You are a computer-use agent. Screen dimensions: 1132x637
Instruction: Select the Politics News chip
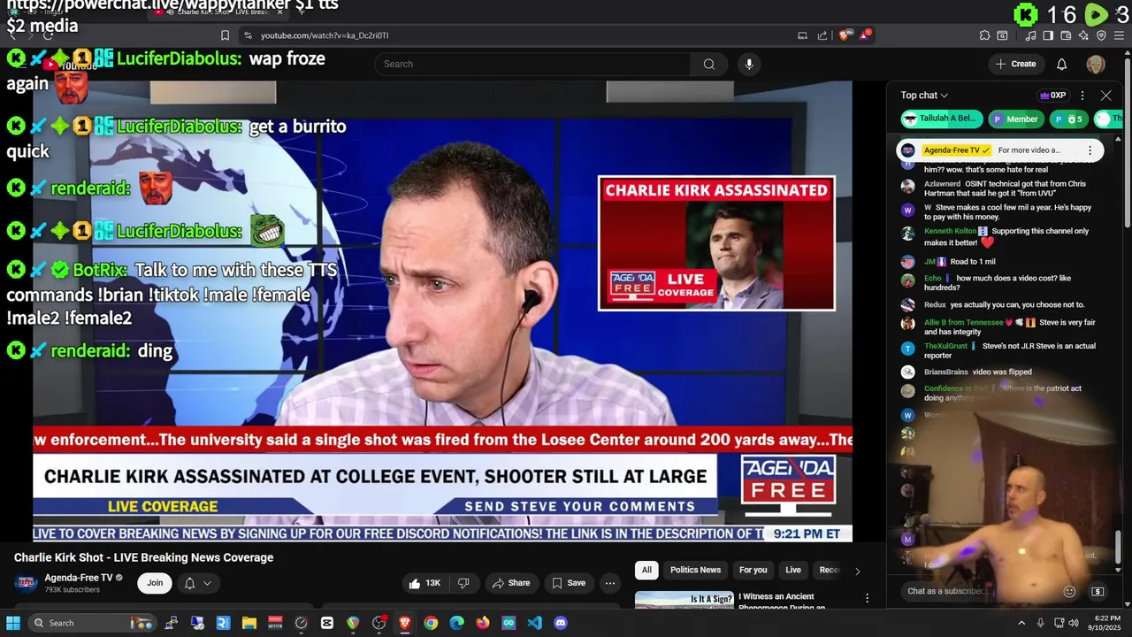pos(695,570)
